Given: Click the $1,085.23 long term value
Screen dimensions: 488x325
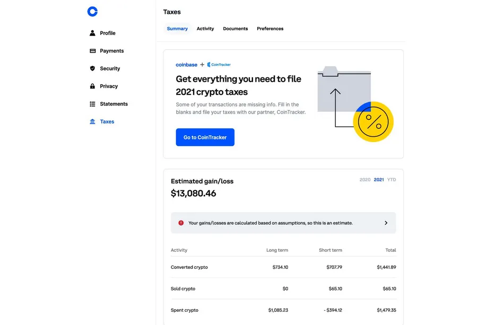Looking at the screenshot, I should click(278, 310).
